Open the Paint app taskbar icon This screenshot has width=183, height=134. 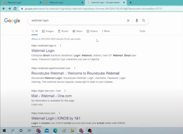[64, 131]
